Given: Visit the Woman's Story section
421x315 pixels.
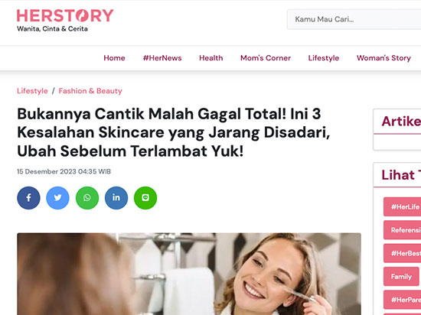Looking at the screenshot, I should point(383,58).
